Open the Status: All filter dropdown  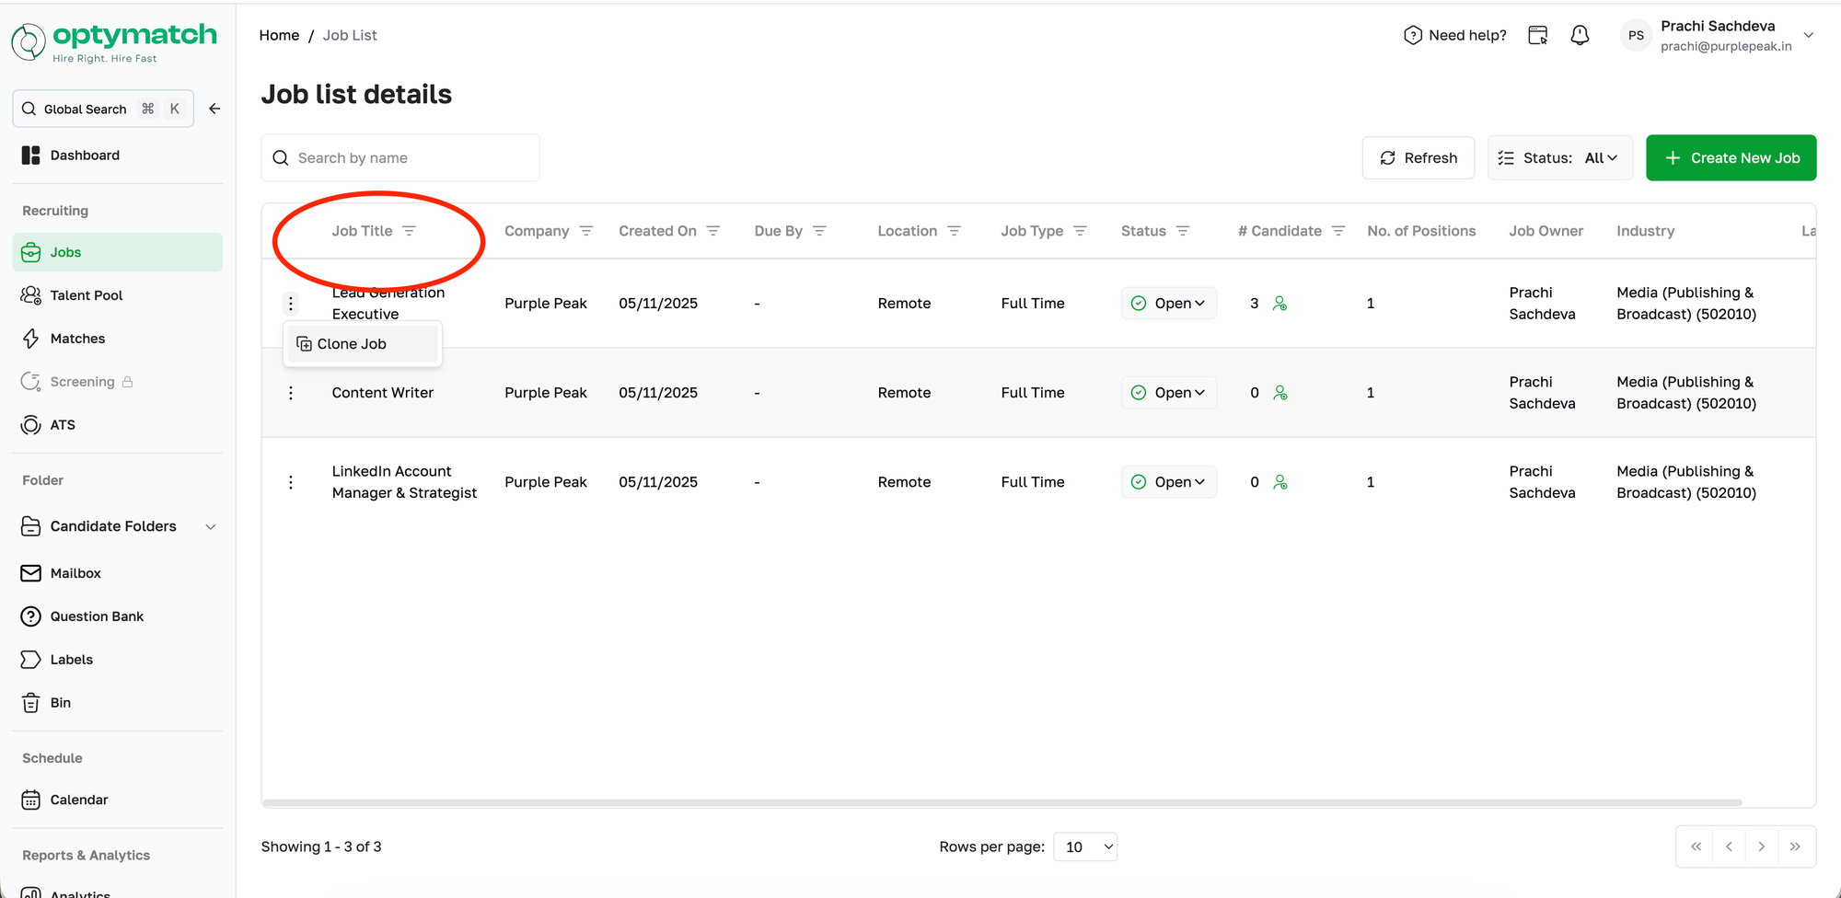coord(1559,158)
